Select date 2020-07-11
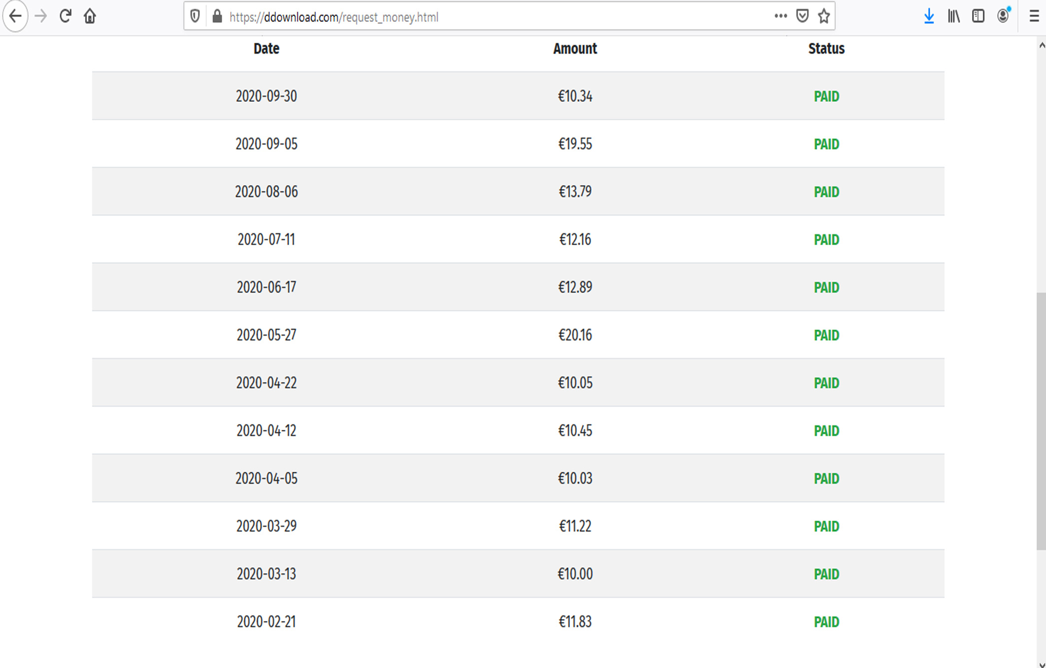1046x668 pixels. coord(266,240)
